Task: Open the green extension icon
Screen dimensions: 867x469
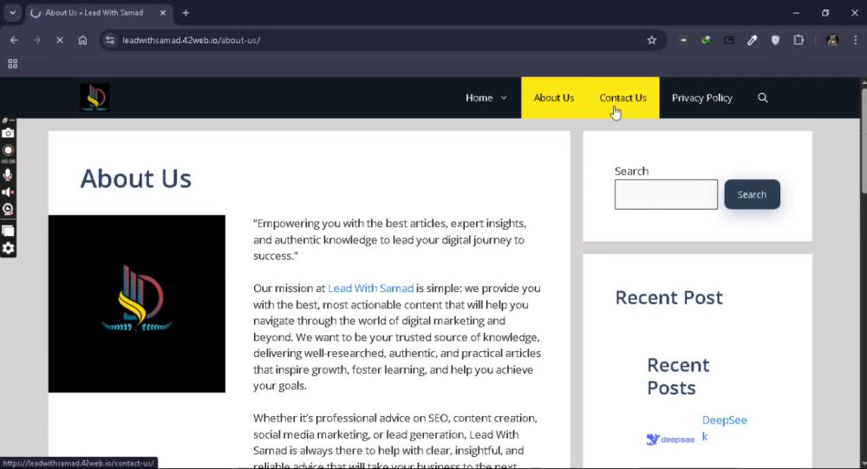Action: pyautogui.click(x=706, y=40)
